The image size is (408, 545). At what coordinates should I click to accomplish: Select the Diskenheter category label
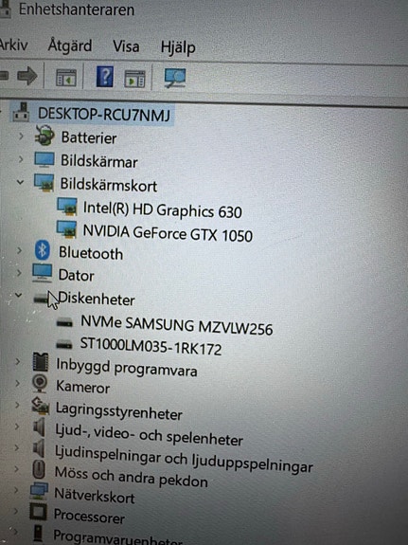pyautogui.click(x=97, y=299)
